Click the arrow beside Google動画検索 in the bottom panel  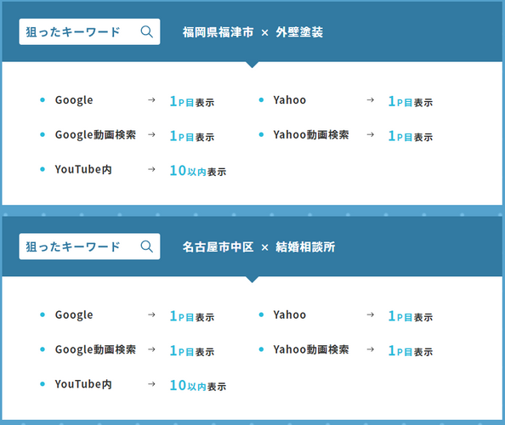click(151, 349)
